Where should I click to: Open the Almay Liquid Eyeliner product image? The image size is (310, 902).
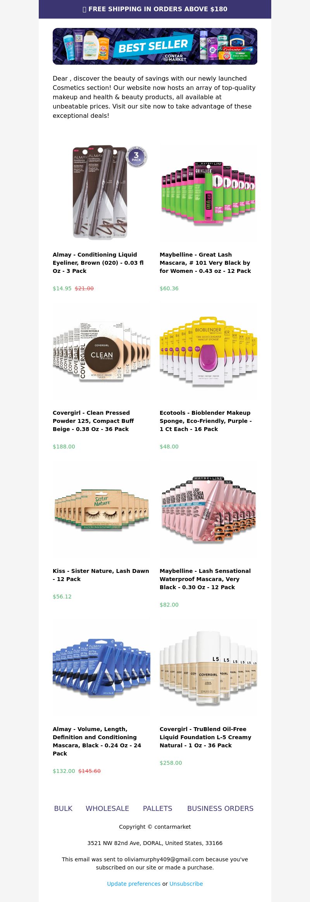click(102, 192)
